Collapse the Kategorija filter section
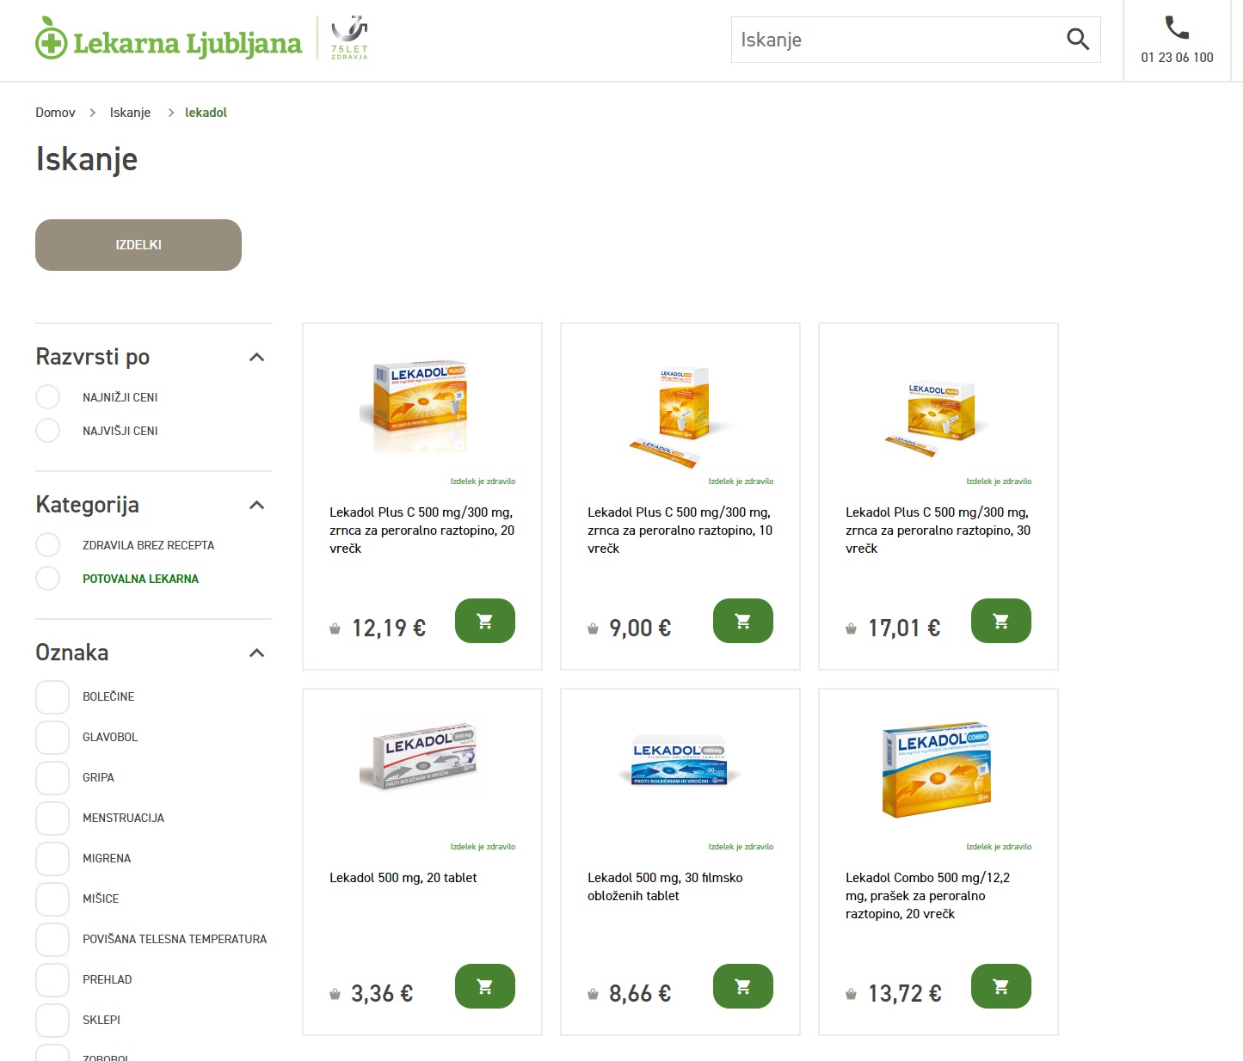Screen dimensions: 1243x1061 [256, 505]
